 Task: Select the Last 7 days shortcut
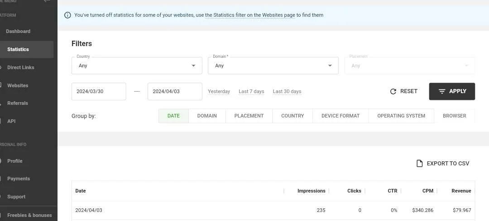click(251, 91)
